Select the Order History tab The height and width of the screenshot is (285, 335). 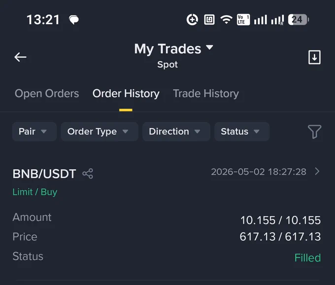point(126,94)
